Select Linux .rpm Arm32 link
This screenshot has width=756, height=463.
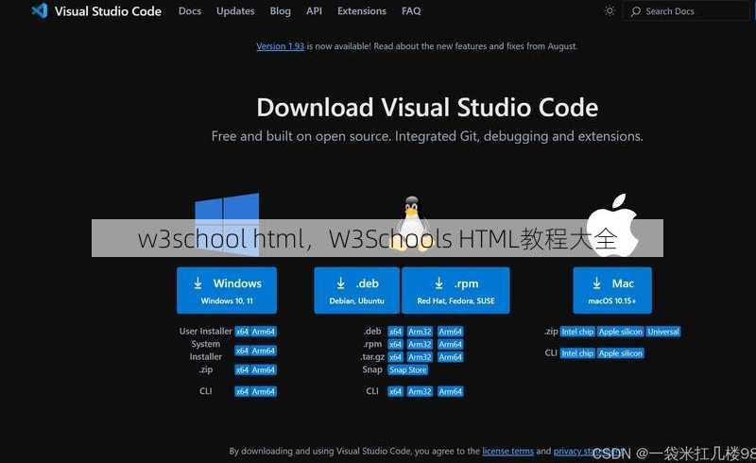pos(420,344)
